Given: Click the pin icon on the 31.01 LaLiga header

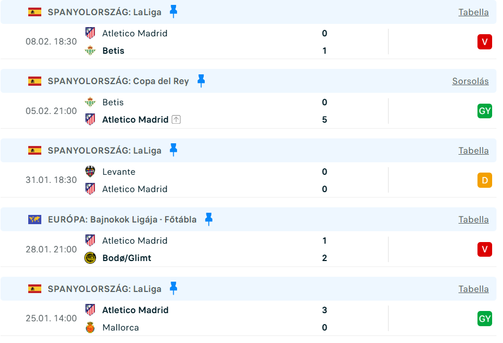Looking at the screenshot, I should 173,150.
